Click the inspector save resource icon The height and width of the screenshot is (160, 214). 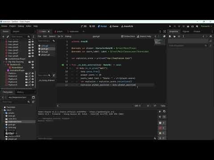179,36
